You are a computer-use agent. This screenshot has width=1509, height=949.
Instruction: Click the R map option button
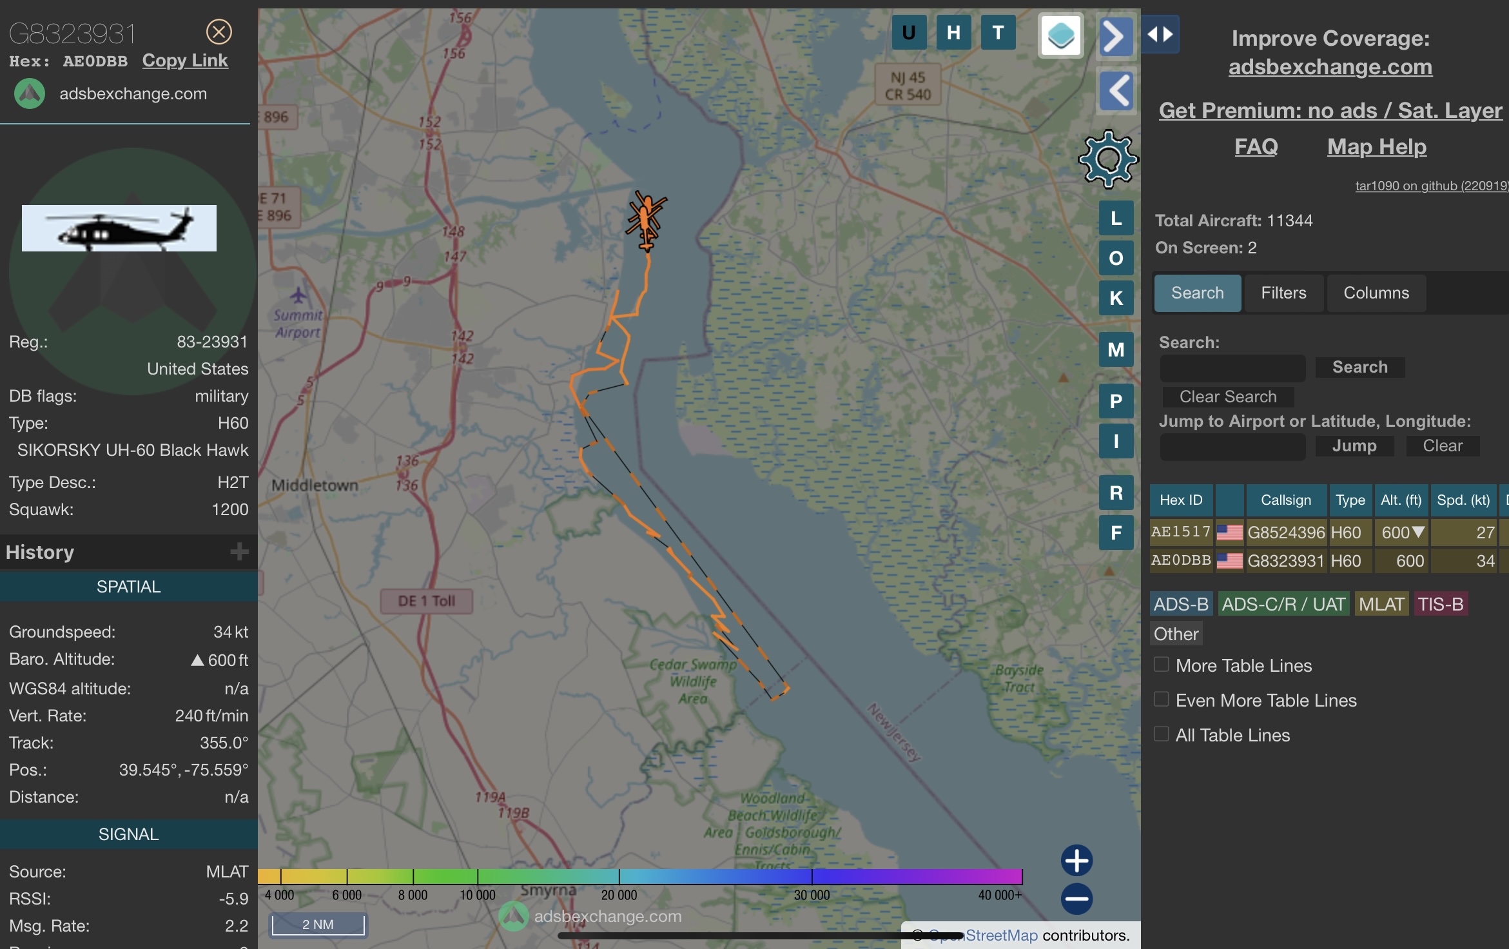pyautogui.click(x=1116, y=493)
